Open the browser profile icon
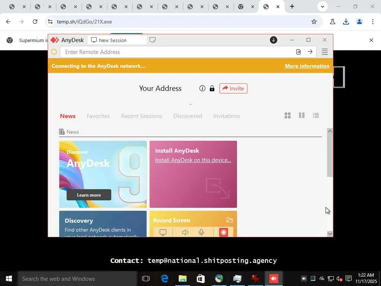This screenshot has height=286, width=381. [359, 22]
